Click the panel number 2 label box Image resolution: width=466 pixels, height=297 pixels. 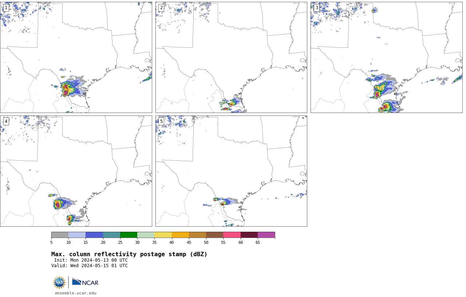(161, 8)
